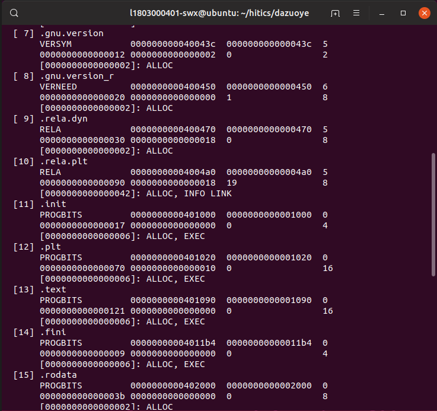Click RELA type under .rela.plt

point(50,172)
